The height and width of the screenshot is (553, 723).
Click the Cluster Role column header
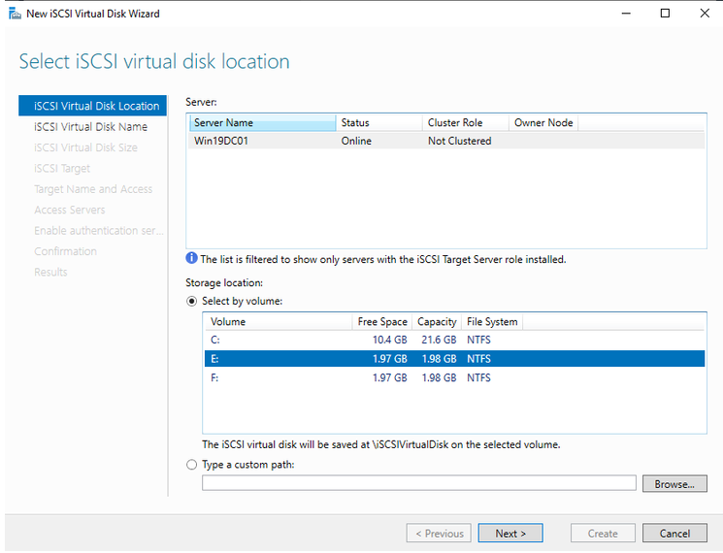click(x=467, y=123)
